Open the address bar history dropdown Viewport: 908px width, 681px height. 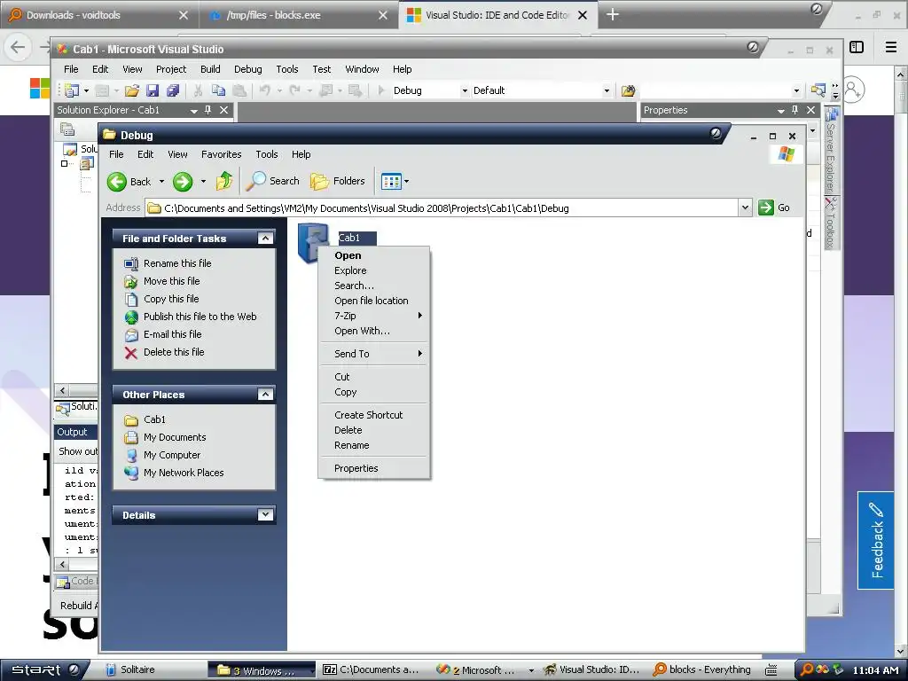pyautogui.click(x=745, y=207)
